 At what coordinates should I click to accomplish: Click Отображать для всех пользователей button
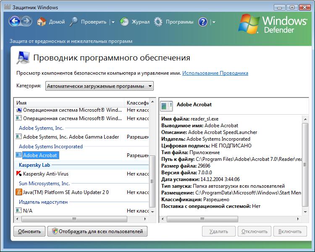coord(97,231)
